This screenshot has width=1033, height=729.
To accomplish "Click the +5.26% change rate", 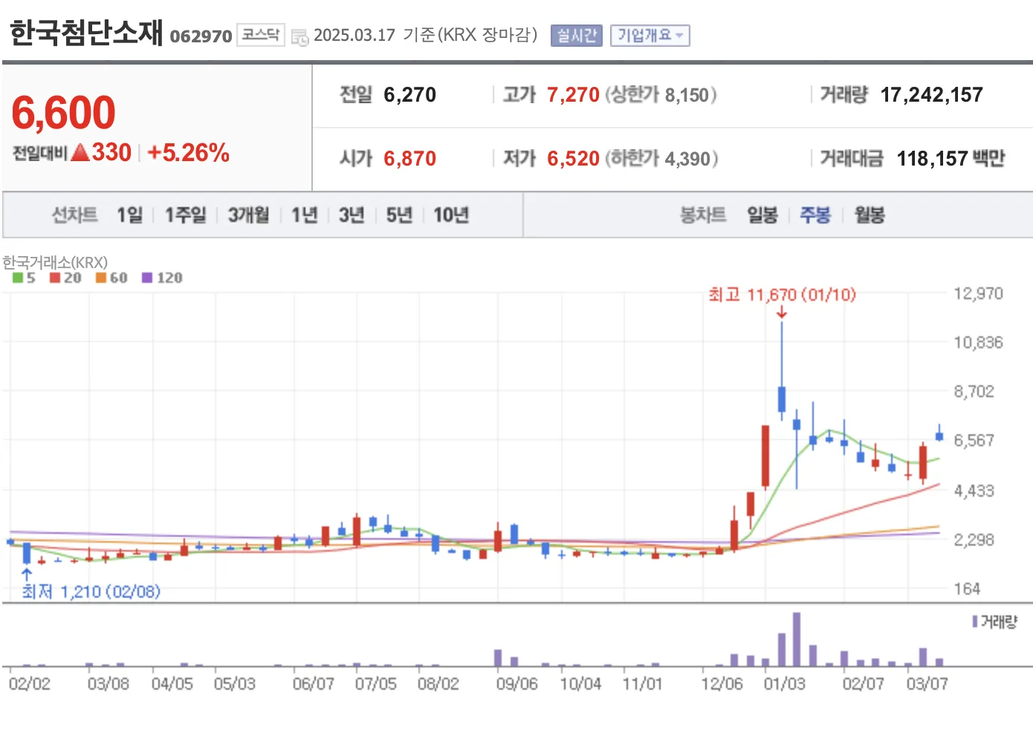I will 188,153.
